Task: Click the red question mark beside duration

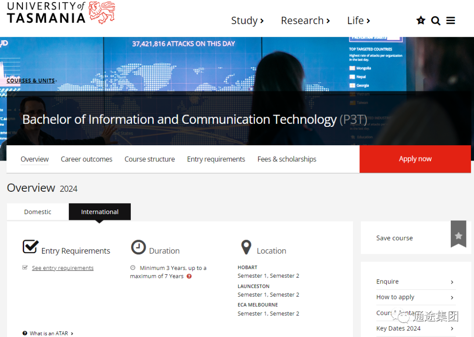Action: click(189, 276)
